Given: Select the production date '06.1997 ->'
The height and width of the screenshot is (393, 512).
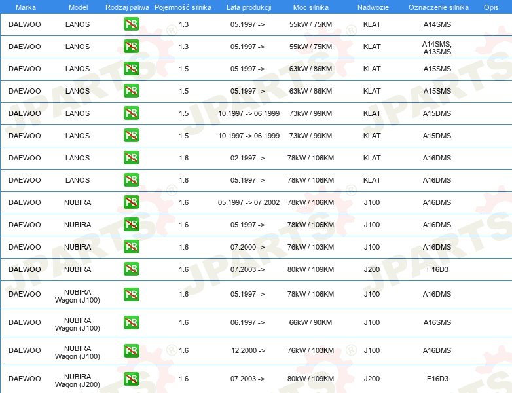Looking at the screenshot, I should coord(247,322).
